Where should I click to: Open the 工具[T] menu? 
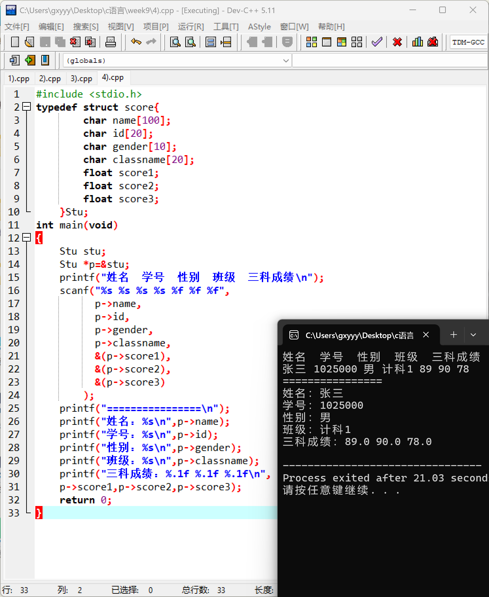226,27
